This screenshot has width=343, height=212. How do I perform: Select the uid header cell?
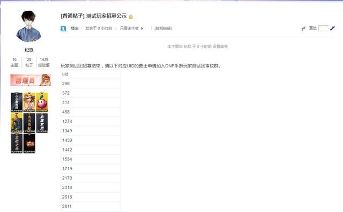pyautogui.click(x=91, y=74)
